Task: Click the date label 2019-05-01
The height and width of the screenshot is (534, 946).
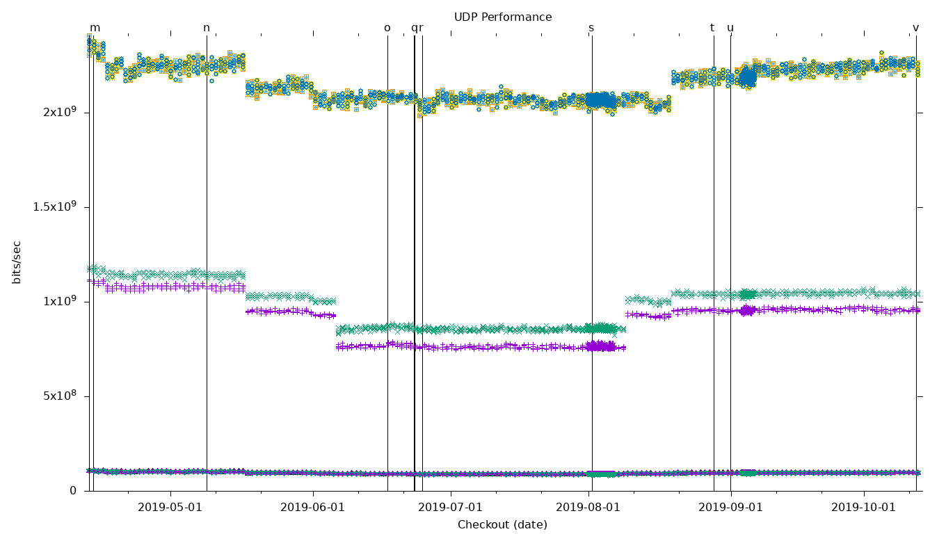Action: pyautogui.click(x=170, y=508)
